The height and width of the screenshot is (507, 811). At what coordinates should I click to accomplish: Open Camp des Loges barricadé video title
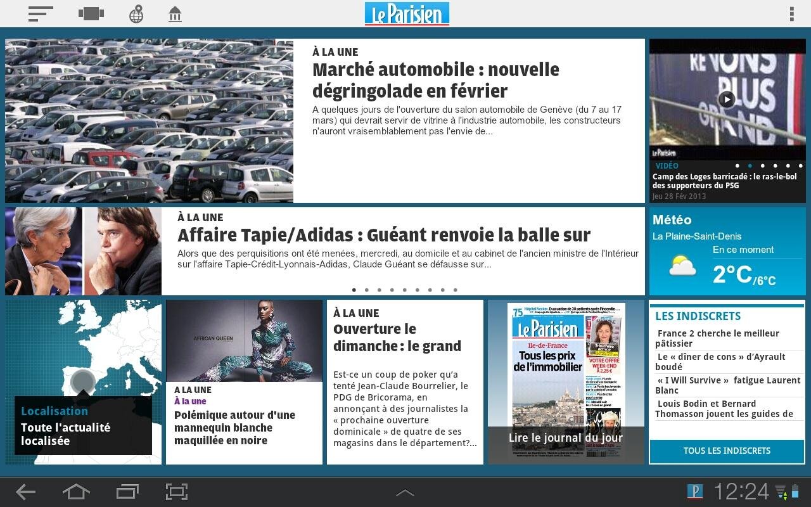pyautogui.click(x=725, y=181)
